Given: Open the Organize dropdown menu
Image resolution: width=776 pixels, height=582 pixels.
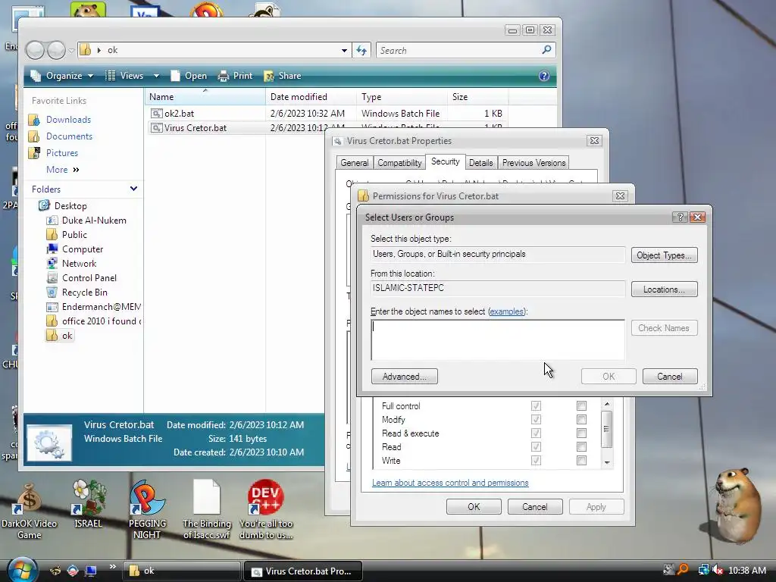Looking at the screenshot, I should pos(62,76).
